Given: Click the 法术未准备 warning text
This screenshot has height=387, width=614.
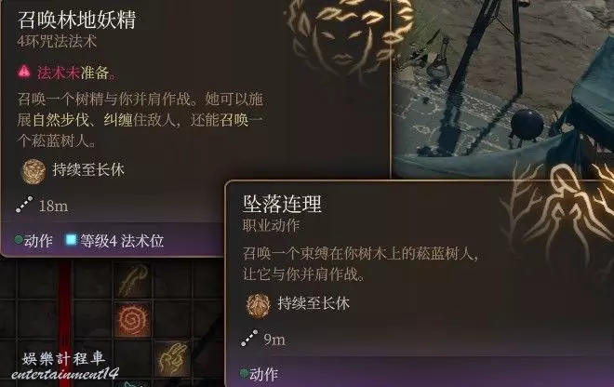Looking at the screenshot, I should pyautogui.click(x=76, y=73).
